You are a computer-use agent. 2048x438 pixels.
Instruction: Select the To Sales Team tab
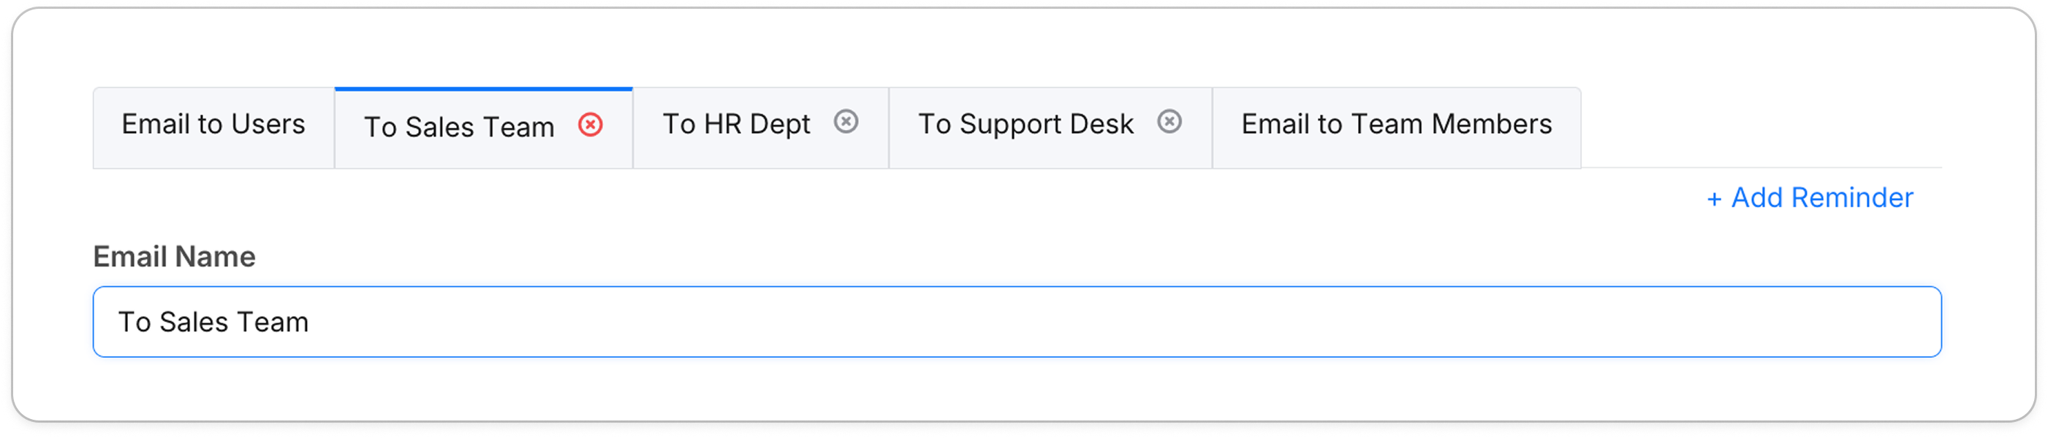click(x=459, y=127)
